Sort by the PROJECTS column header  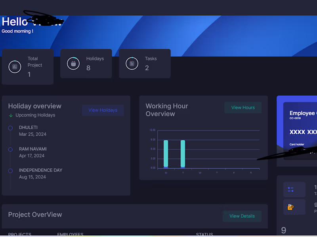click(19, 234)
